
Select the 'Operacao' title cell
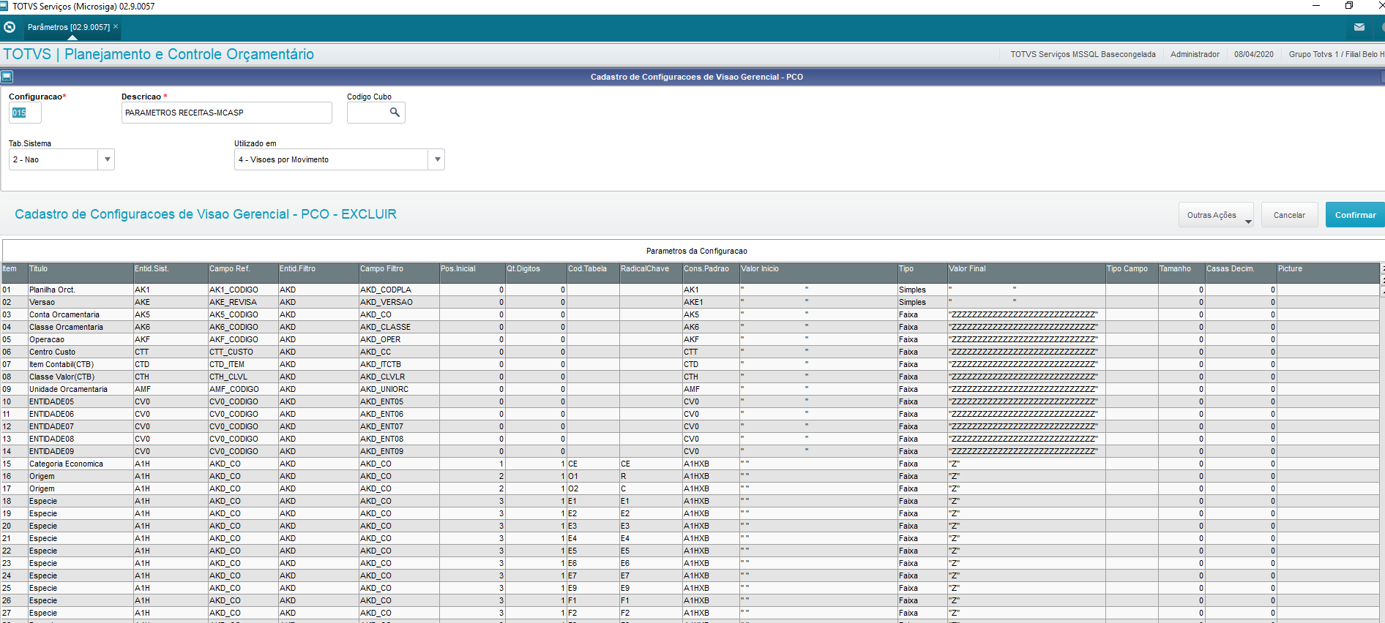tap(81, 339)
